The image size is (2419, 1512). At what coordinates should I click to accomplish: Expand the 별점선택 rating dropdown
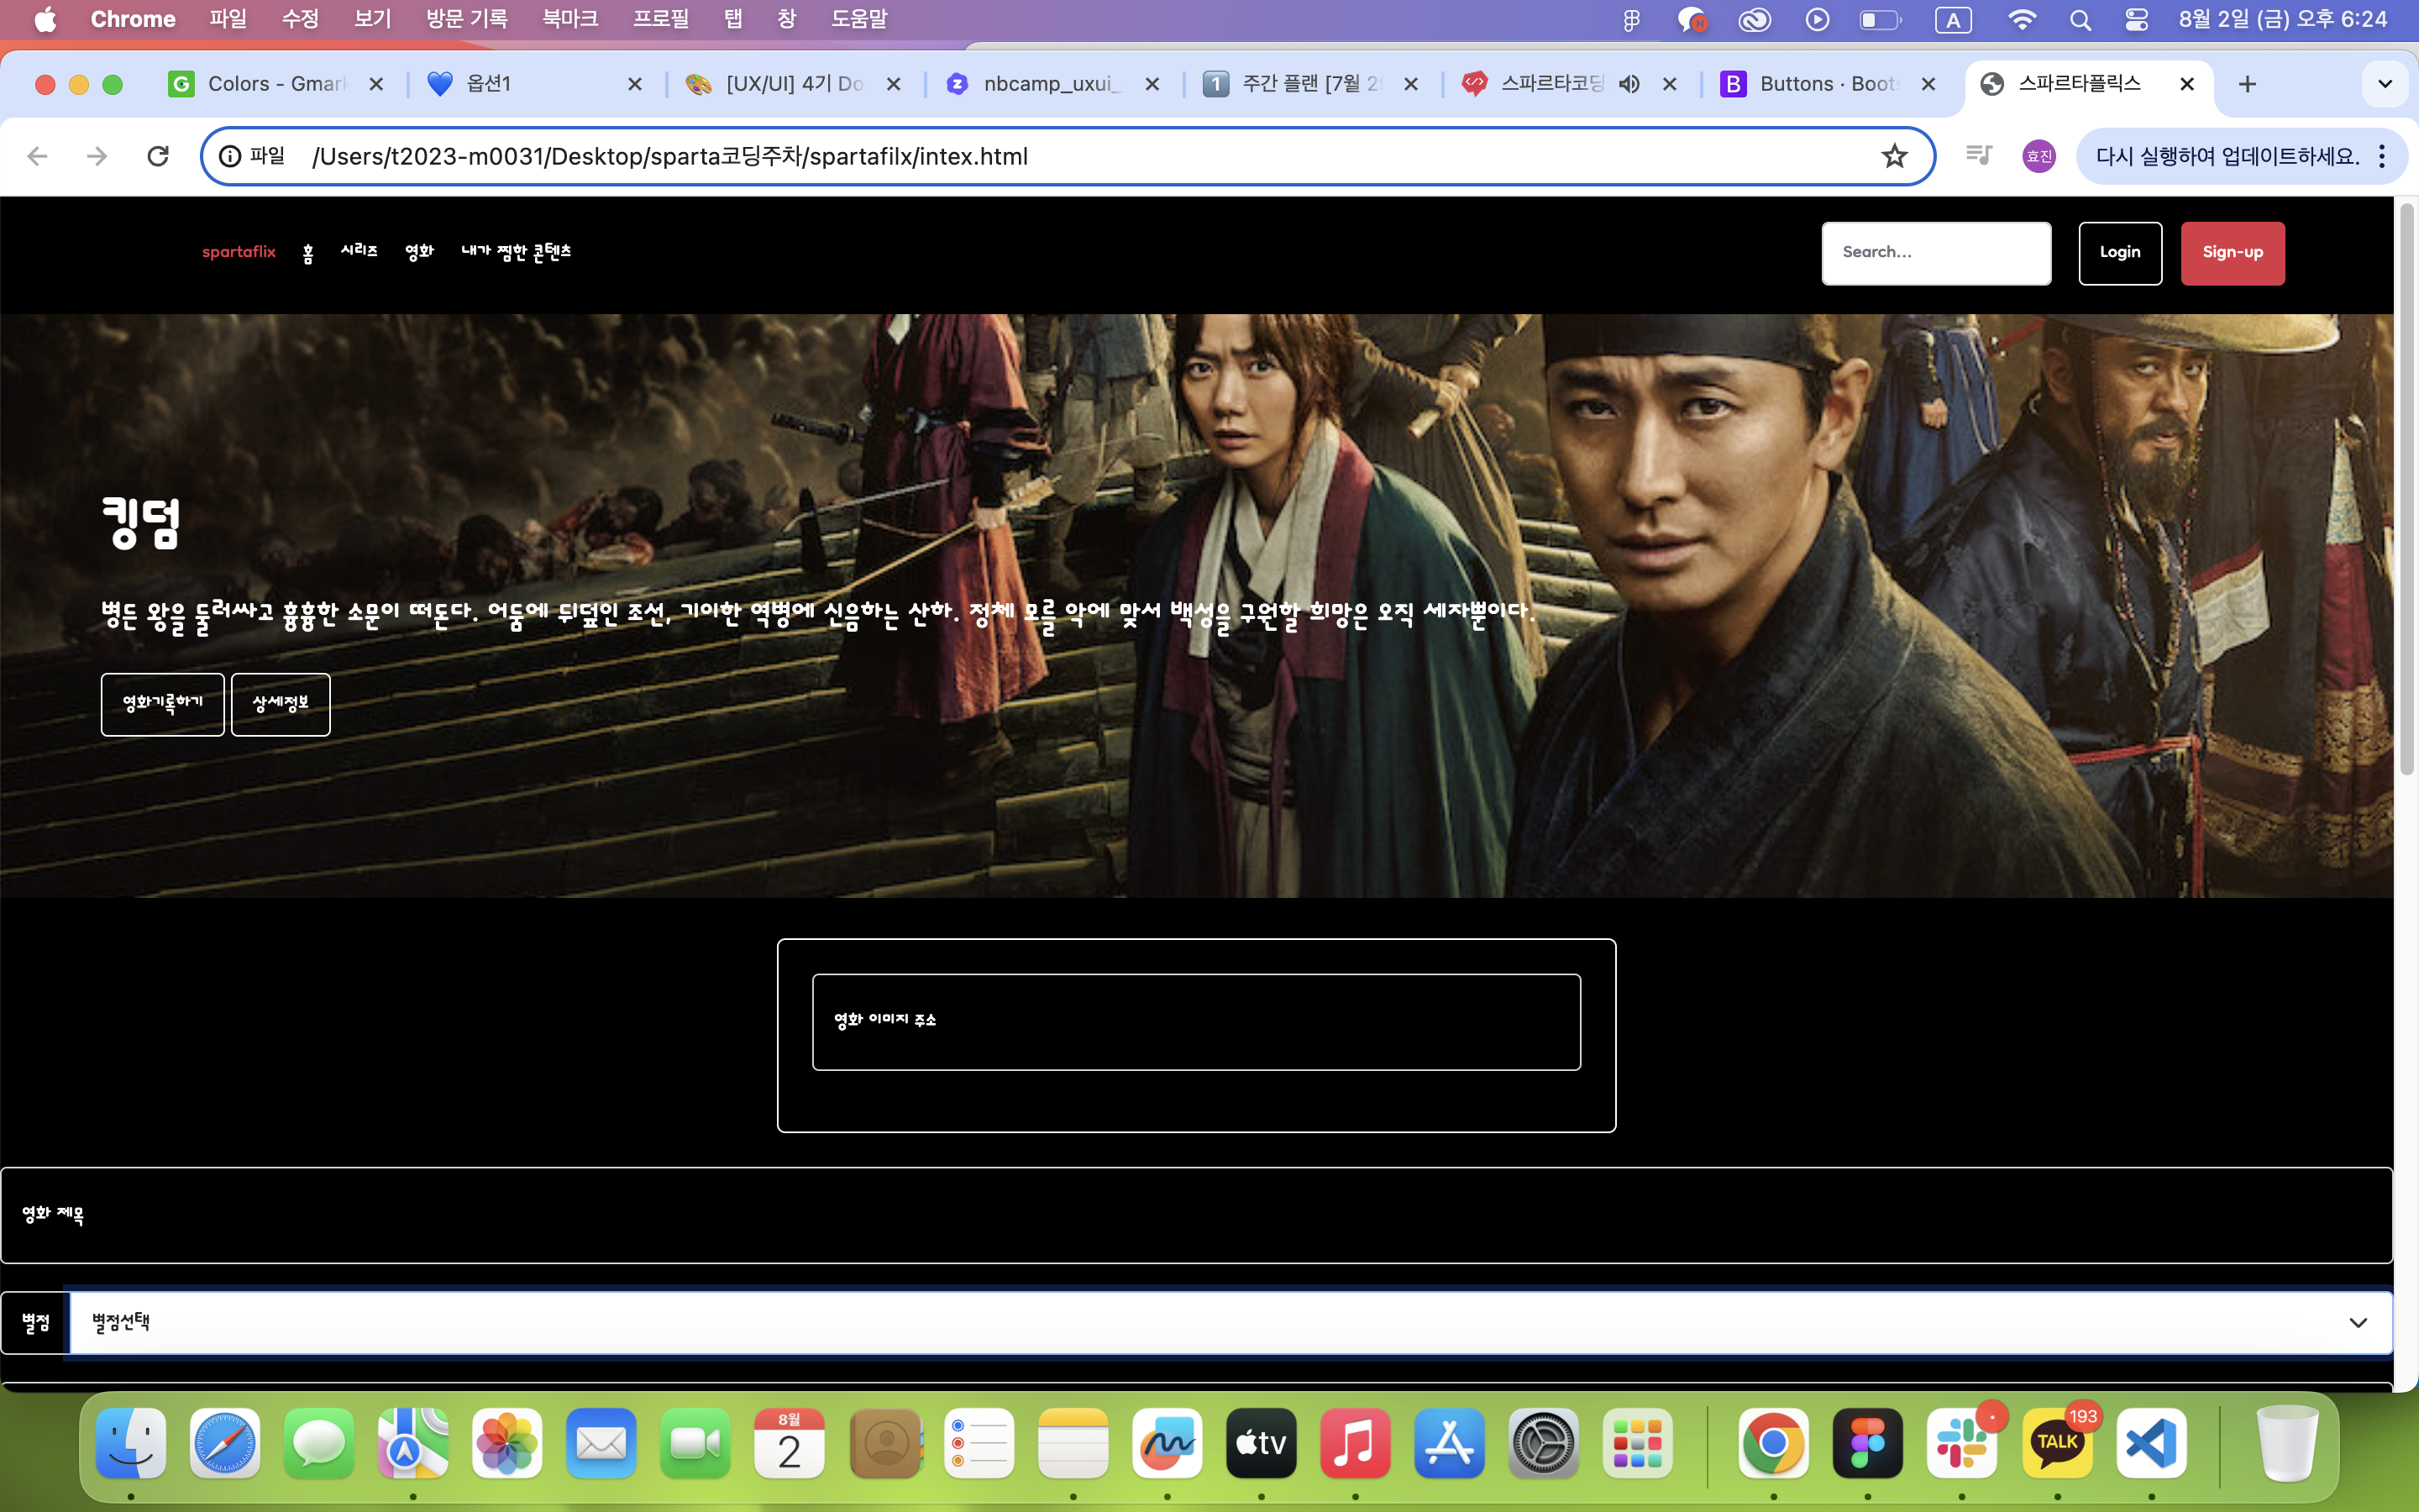point(1230,1323)
